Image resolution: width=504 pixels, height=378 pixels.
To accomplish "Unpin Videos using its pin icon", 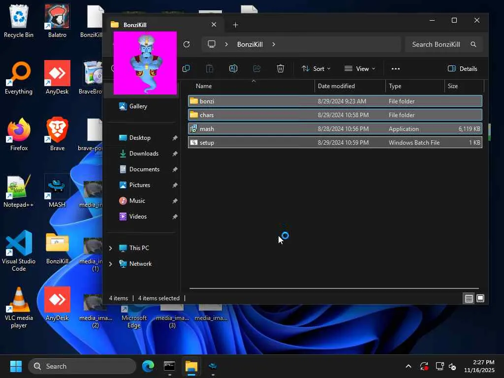I will [175, 217].
